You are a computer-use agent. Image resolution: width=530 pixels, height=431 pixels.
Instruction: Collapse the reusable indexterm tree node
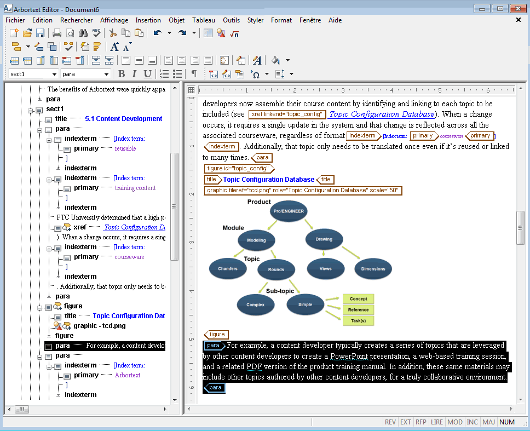(49, 140)
